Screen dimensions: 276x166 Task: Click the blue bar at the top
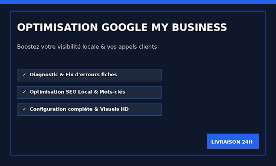coord(138,2)
